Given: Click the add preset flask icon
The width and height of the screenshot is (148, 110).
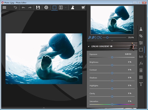Looking at the screenshot, I should [x=72, y=7].
